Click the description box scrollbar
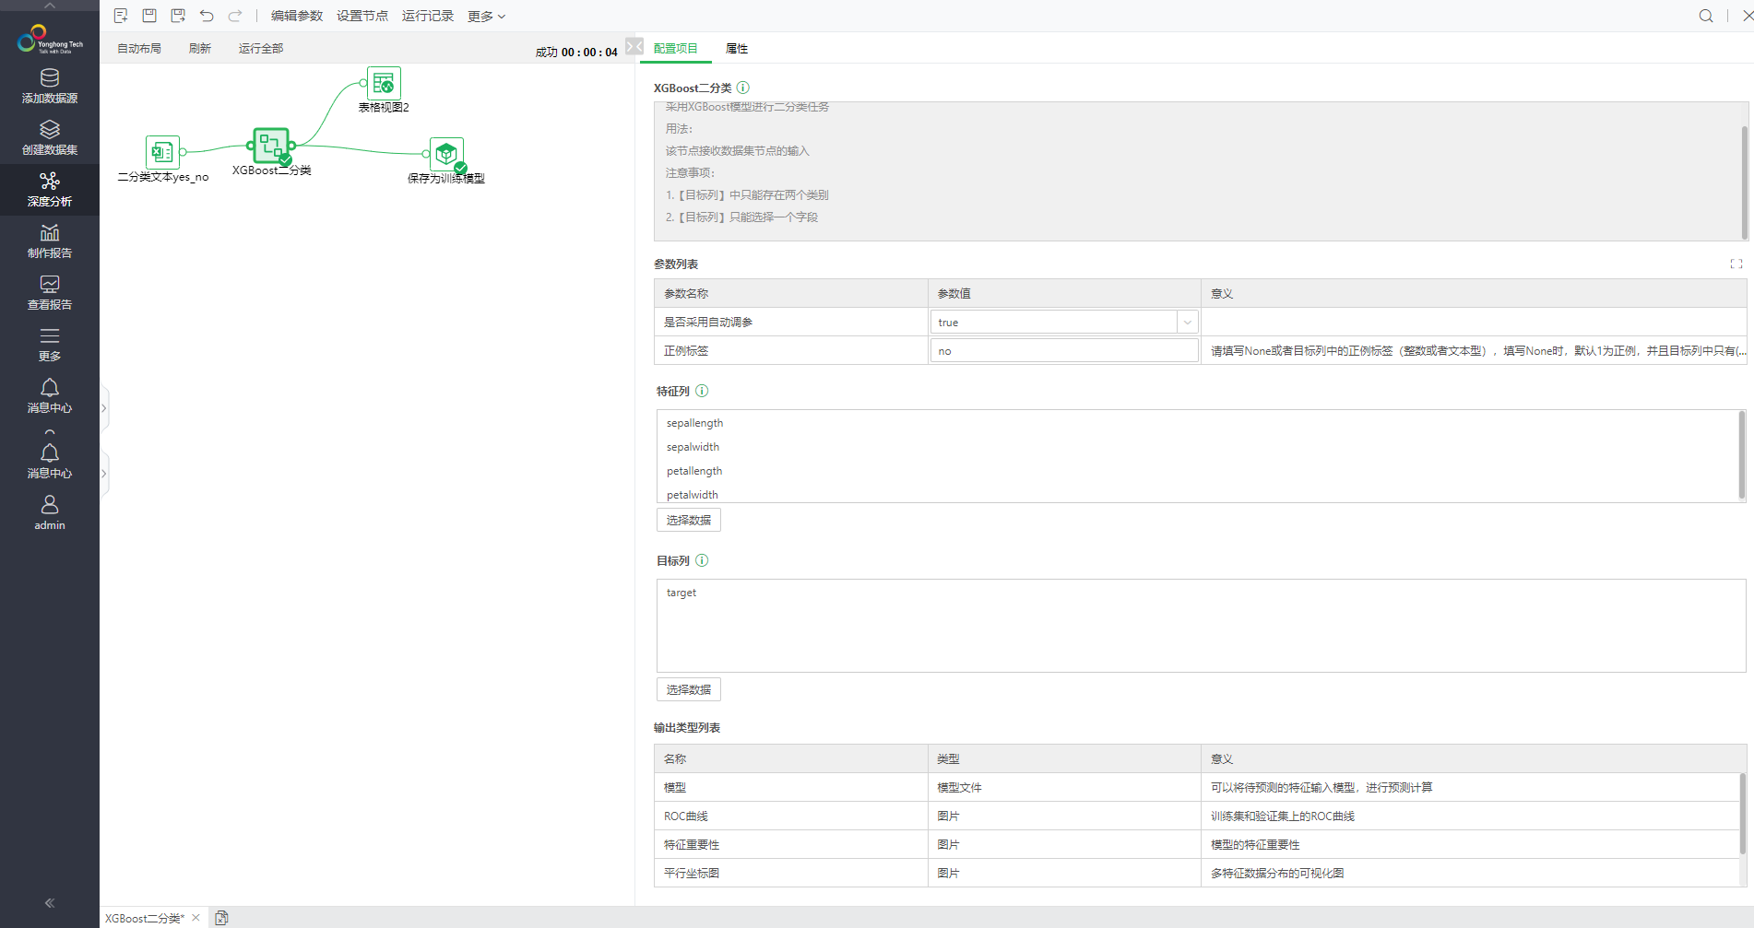 click(x=1744, y=182)
